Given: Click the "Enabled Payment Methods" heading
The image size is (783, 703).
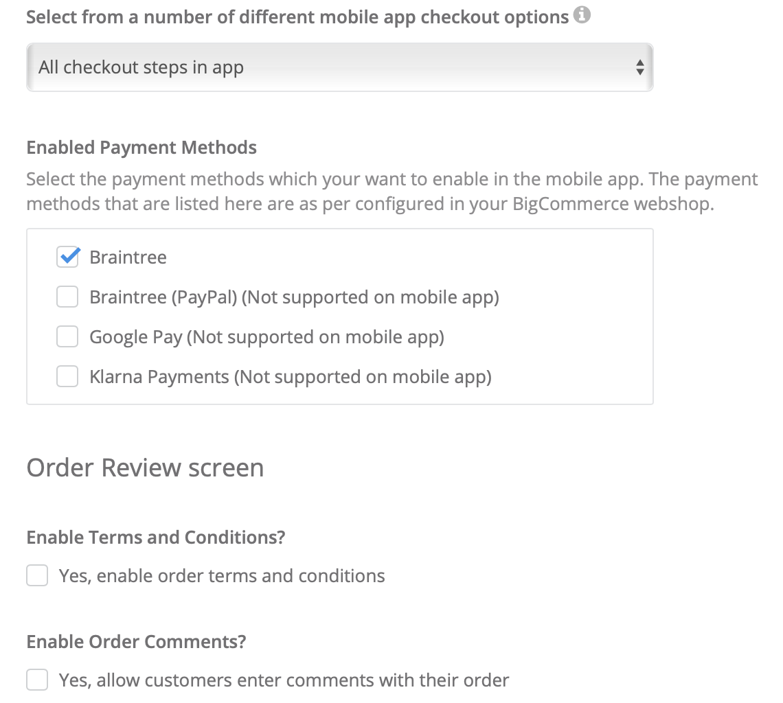Looking at the screenshot, I should [141, 147].
